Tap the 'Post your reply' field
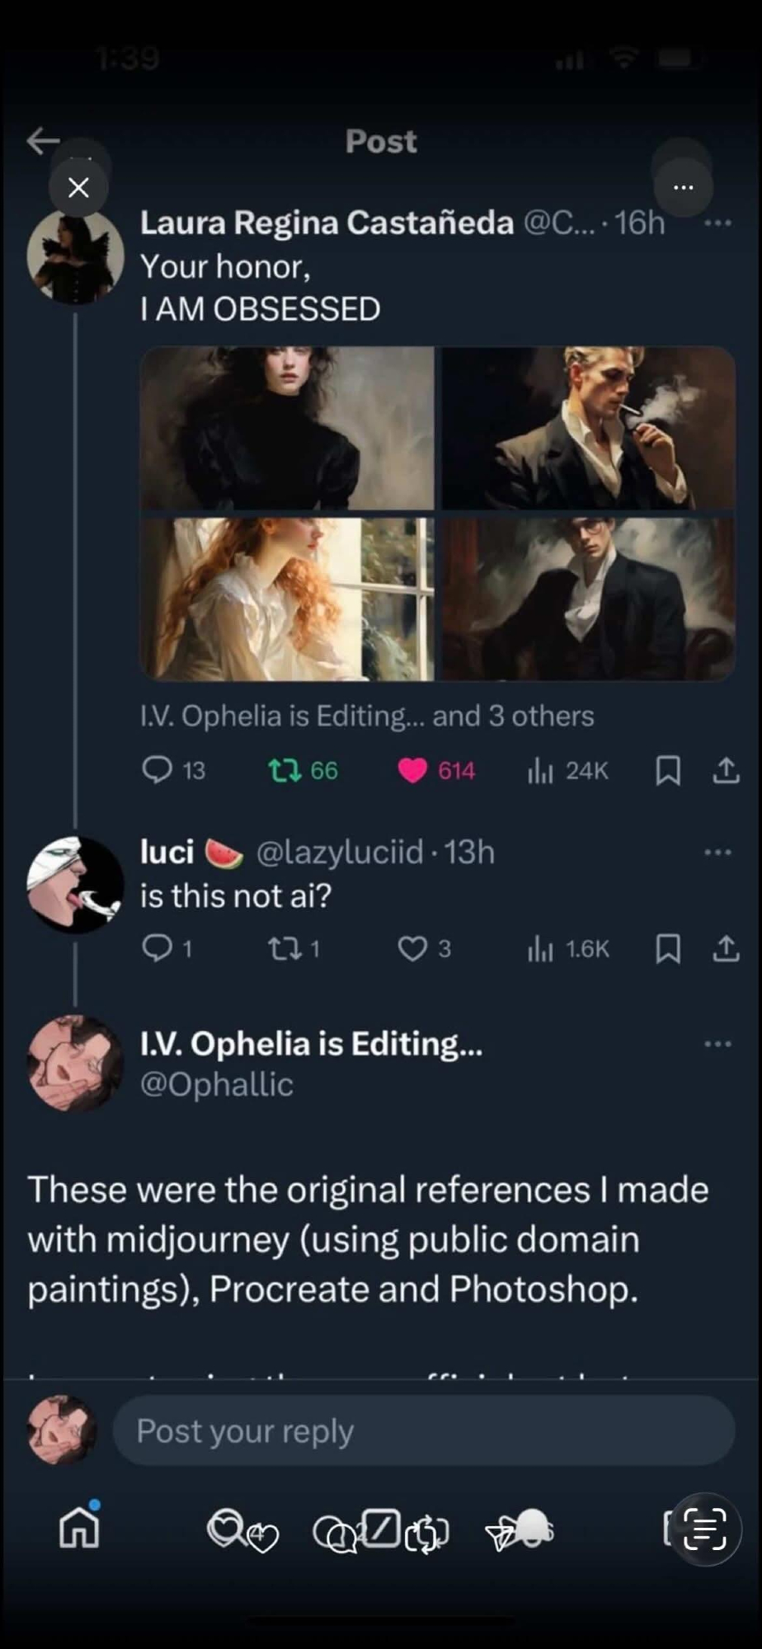This screenshot has height=1649, width=762. (423, 1431)
